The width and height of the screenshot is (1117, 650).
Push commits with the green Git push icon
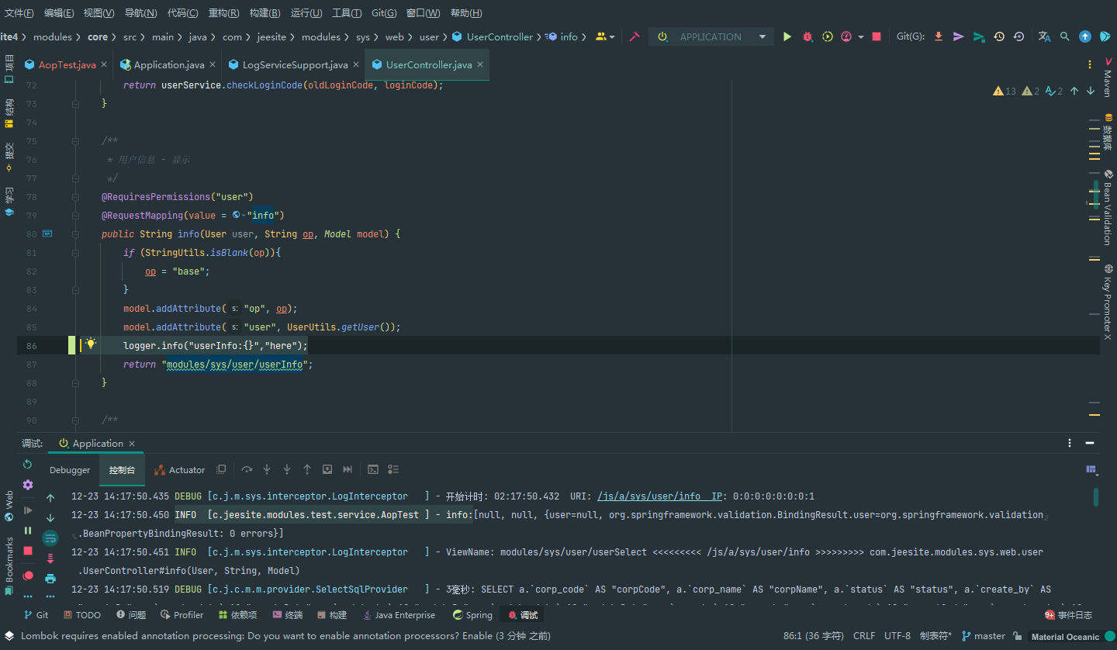[979, 36]
